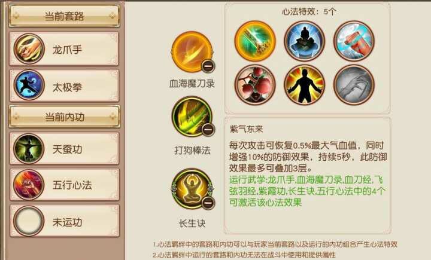
Task: Open the 血海魔刀录 skill icon
Action: 192,51
